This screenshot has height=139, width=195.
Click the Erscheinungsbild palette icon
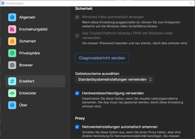(x=12, y=29)
